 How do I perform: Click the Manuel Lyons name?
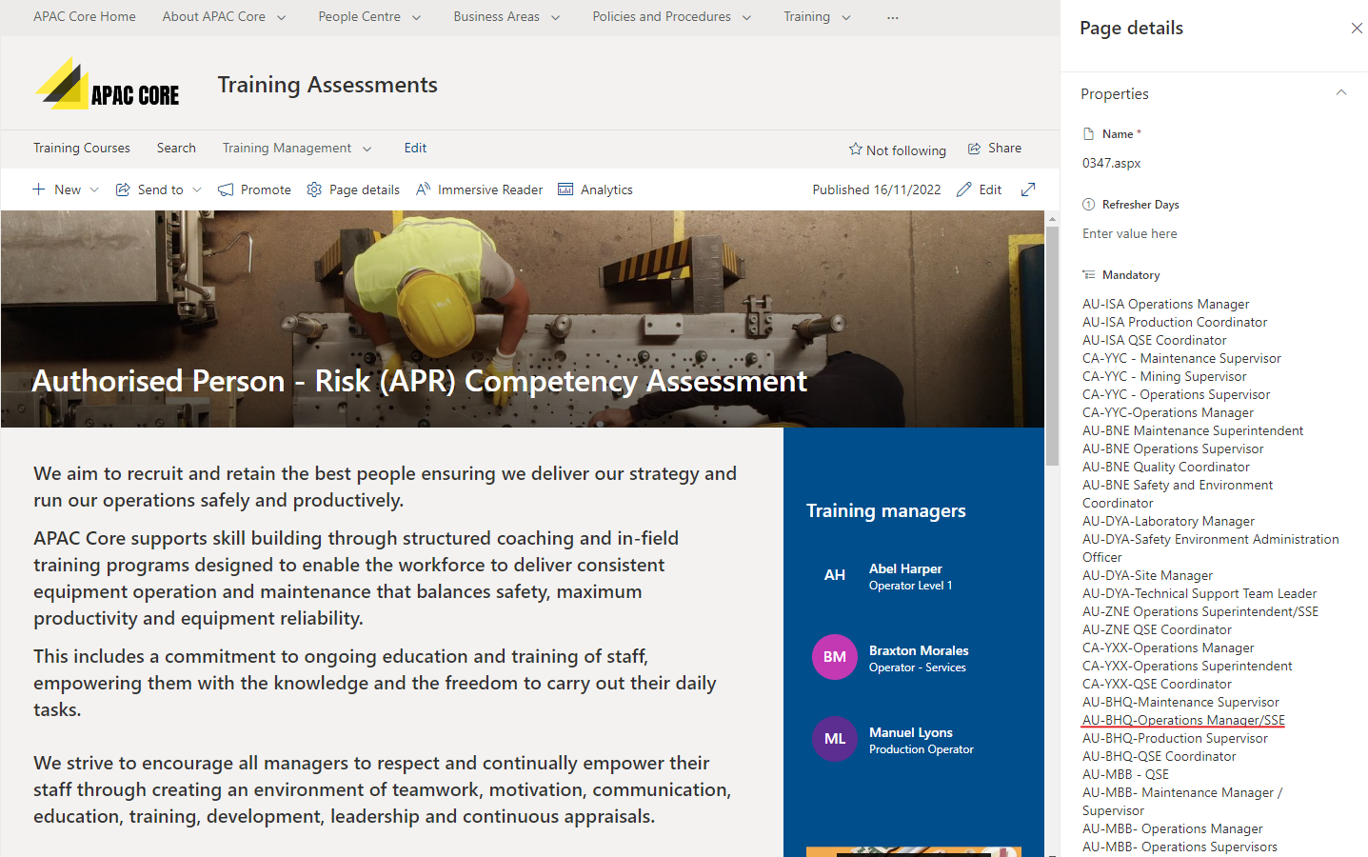(x=911, y=732)
